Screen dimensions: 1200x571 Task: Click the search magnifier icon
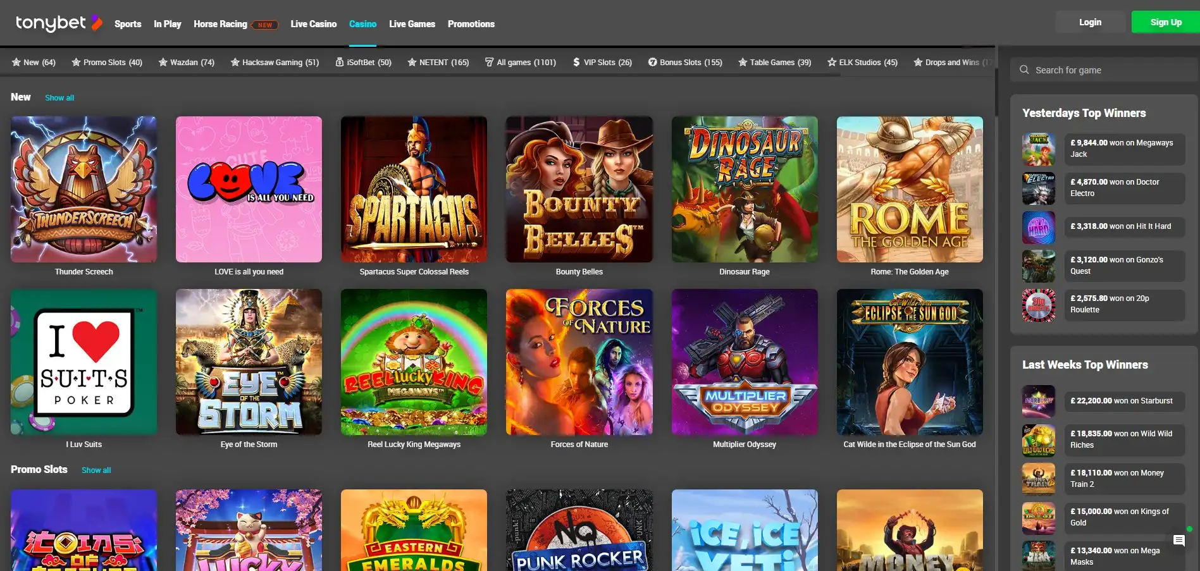(x=1024, y=70)
